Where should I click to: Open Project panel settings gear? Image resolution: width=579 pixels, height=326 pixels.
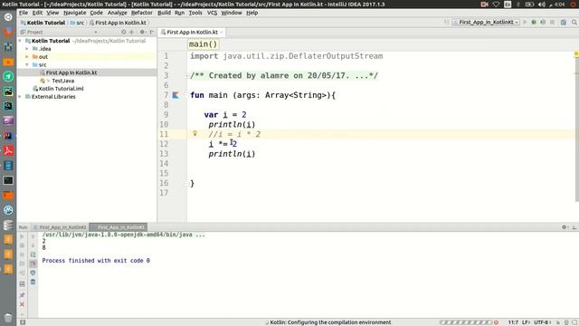[x=142, y=33]
